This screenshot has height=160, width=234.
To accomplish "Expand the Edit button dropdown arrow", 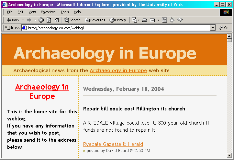I will tap(158, 20).
